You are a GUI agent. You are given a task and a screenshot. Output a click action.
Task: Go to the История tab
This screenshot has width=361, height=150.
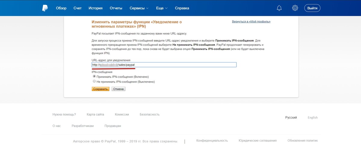point(95,8)
